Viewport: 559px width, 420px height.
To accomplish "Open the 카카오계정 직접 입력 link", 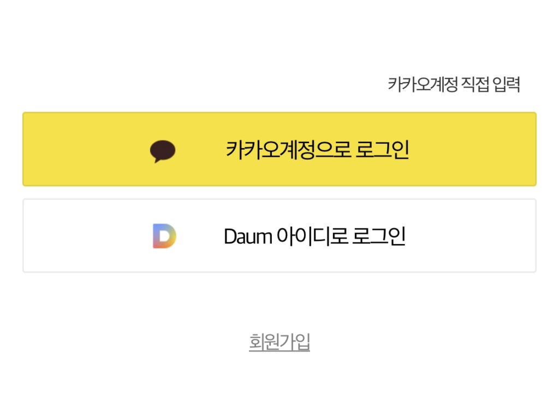I will coord(454,85).
